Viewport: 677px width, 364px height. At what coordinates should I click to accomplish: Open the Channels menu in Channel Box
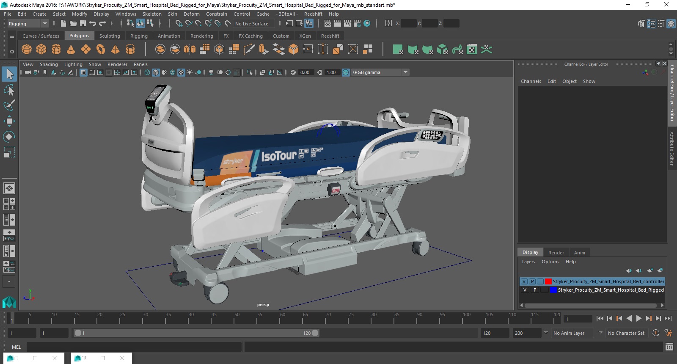point(531,81)
